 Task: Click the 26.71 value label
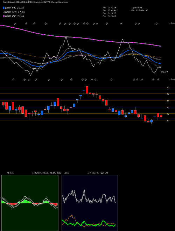click(164, 72)
